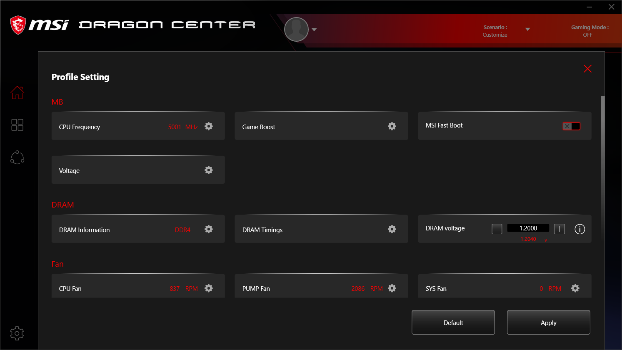Click the MSI dragon shield logo
This screenshot has height=350, width=622.
tap(18, 25)
